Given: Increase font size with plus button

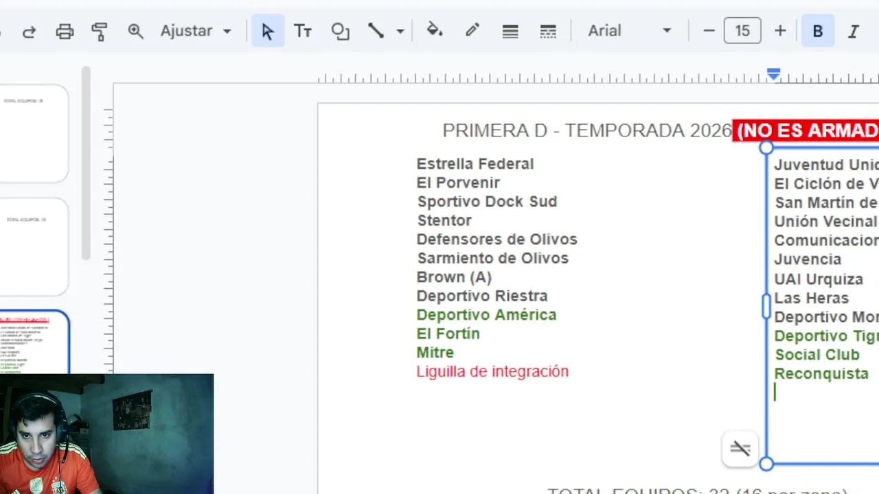Looking at the screenshot, I should [780, 31].
